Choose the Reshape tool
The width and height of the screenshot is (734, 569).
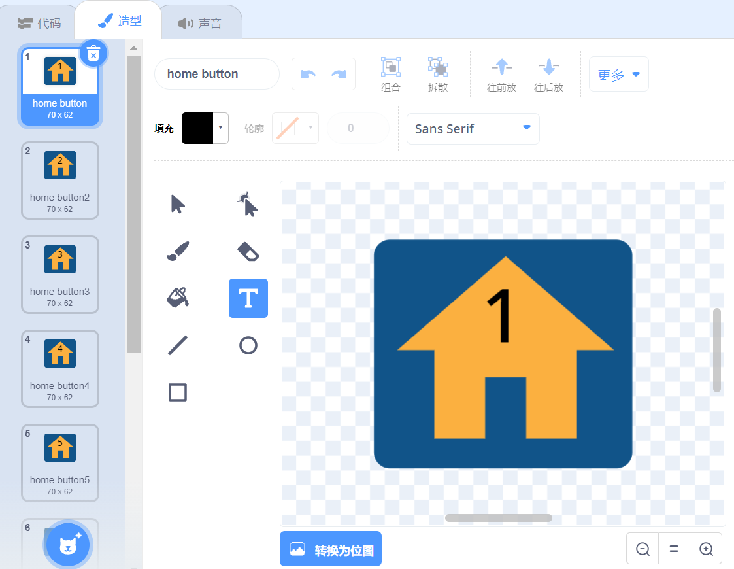[248, 204]
